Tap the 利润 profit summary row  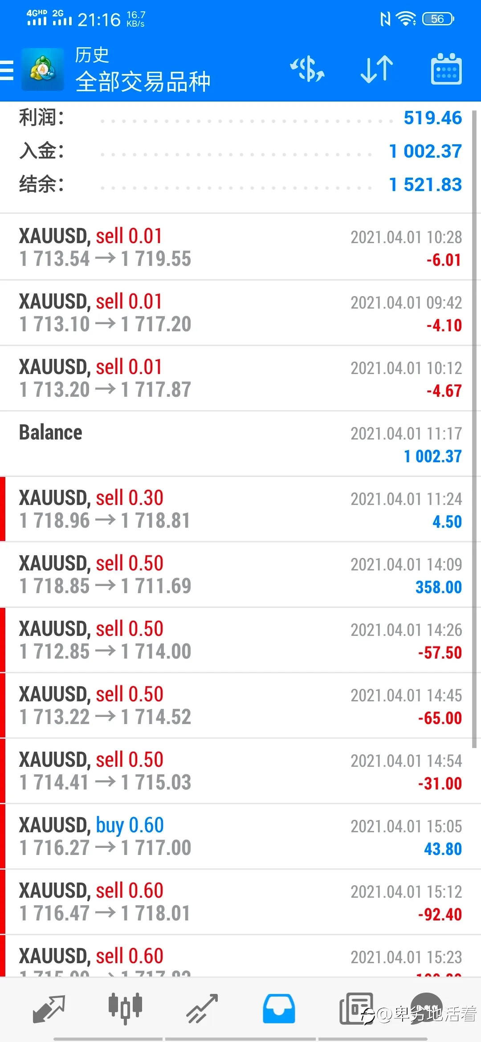pyautogui.click(x=240, y=118)
